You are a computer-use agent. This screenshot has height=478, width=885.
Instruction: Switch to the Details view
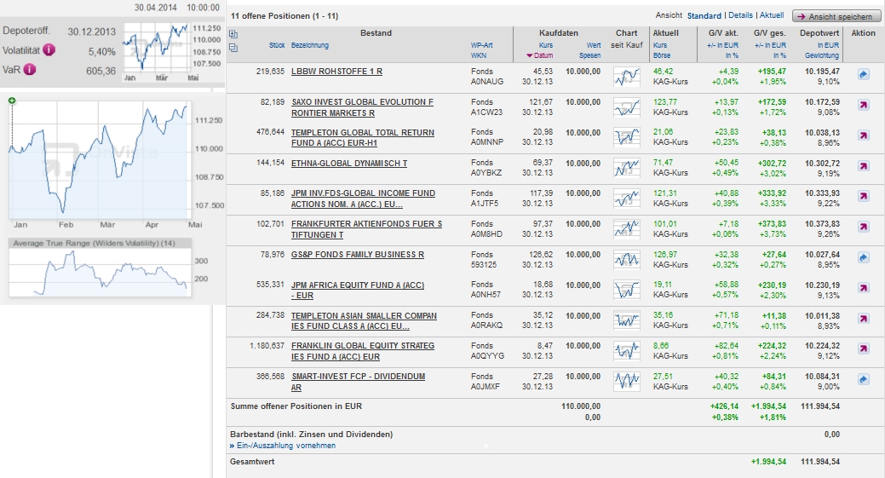[x=740, y=15]
